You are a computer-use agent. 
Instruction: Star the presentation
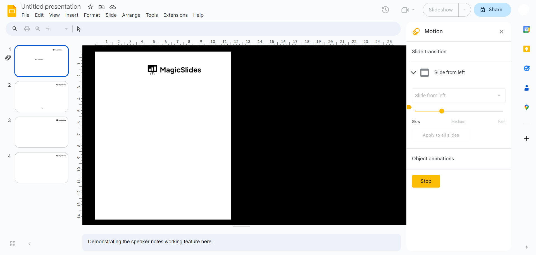[90, 7]
